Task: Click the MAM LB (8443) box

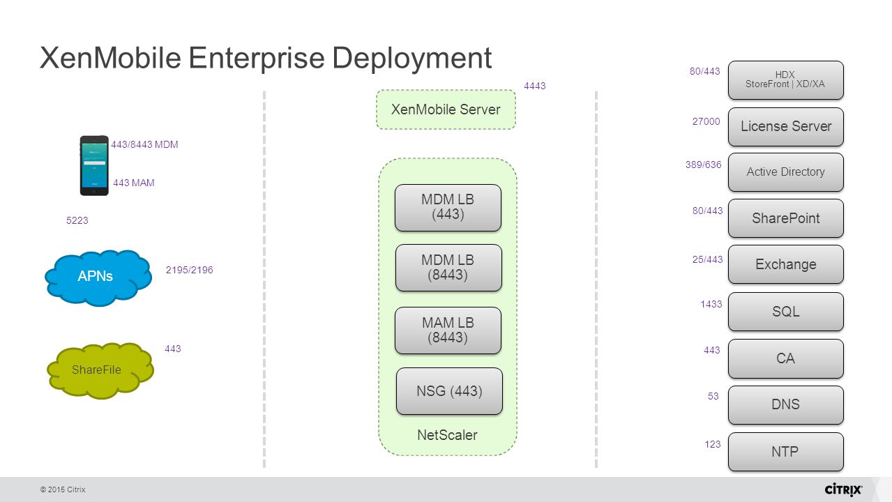Action: (x=448, y=330)
